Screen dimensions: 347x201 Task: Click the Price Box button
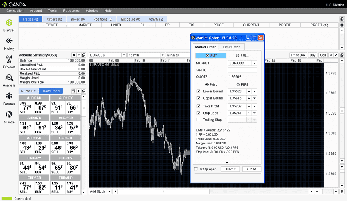coord(298,55)
